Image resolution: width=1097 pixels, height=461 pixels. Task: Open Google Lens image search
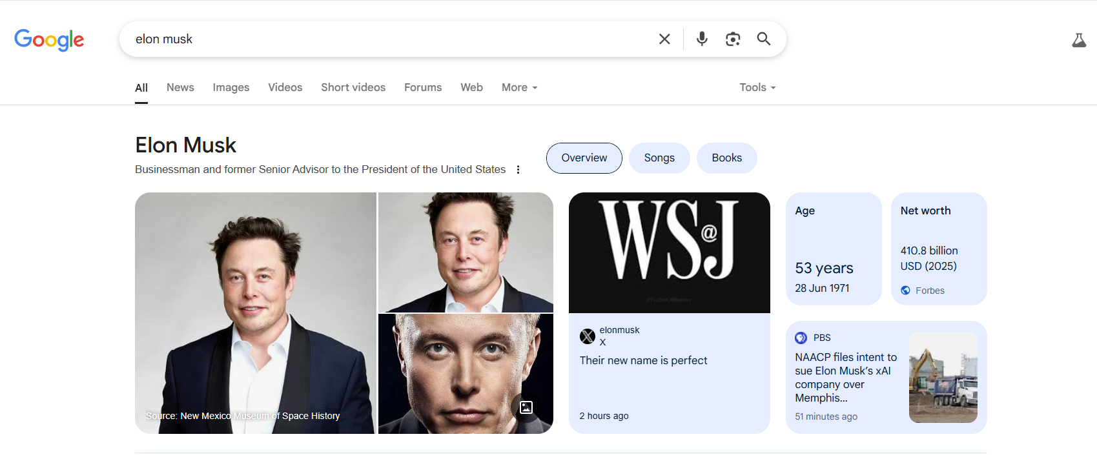(733, 39)
